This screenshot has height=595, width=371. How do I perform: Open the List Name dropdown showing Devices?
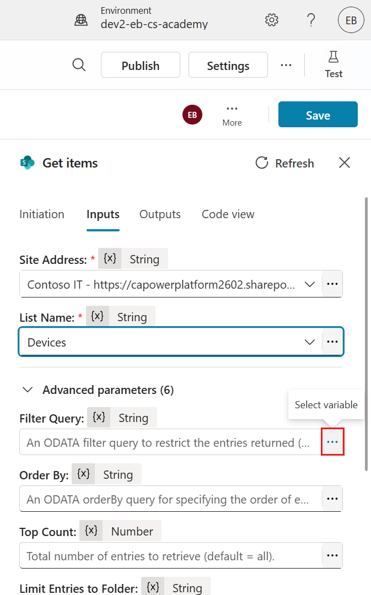(x=309, y=342)
